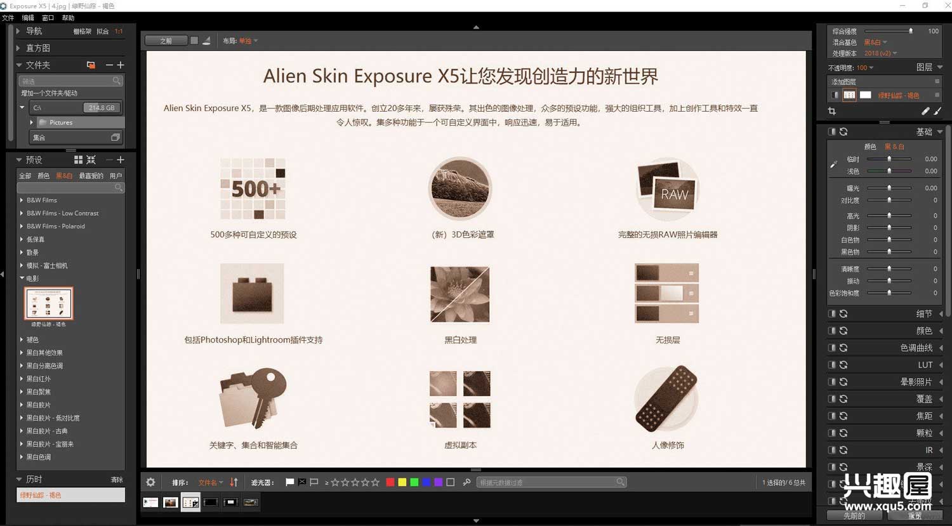Open the 帮助 menu
This screenshot has width=952, height=526.
tap(68, 18)
